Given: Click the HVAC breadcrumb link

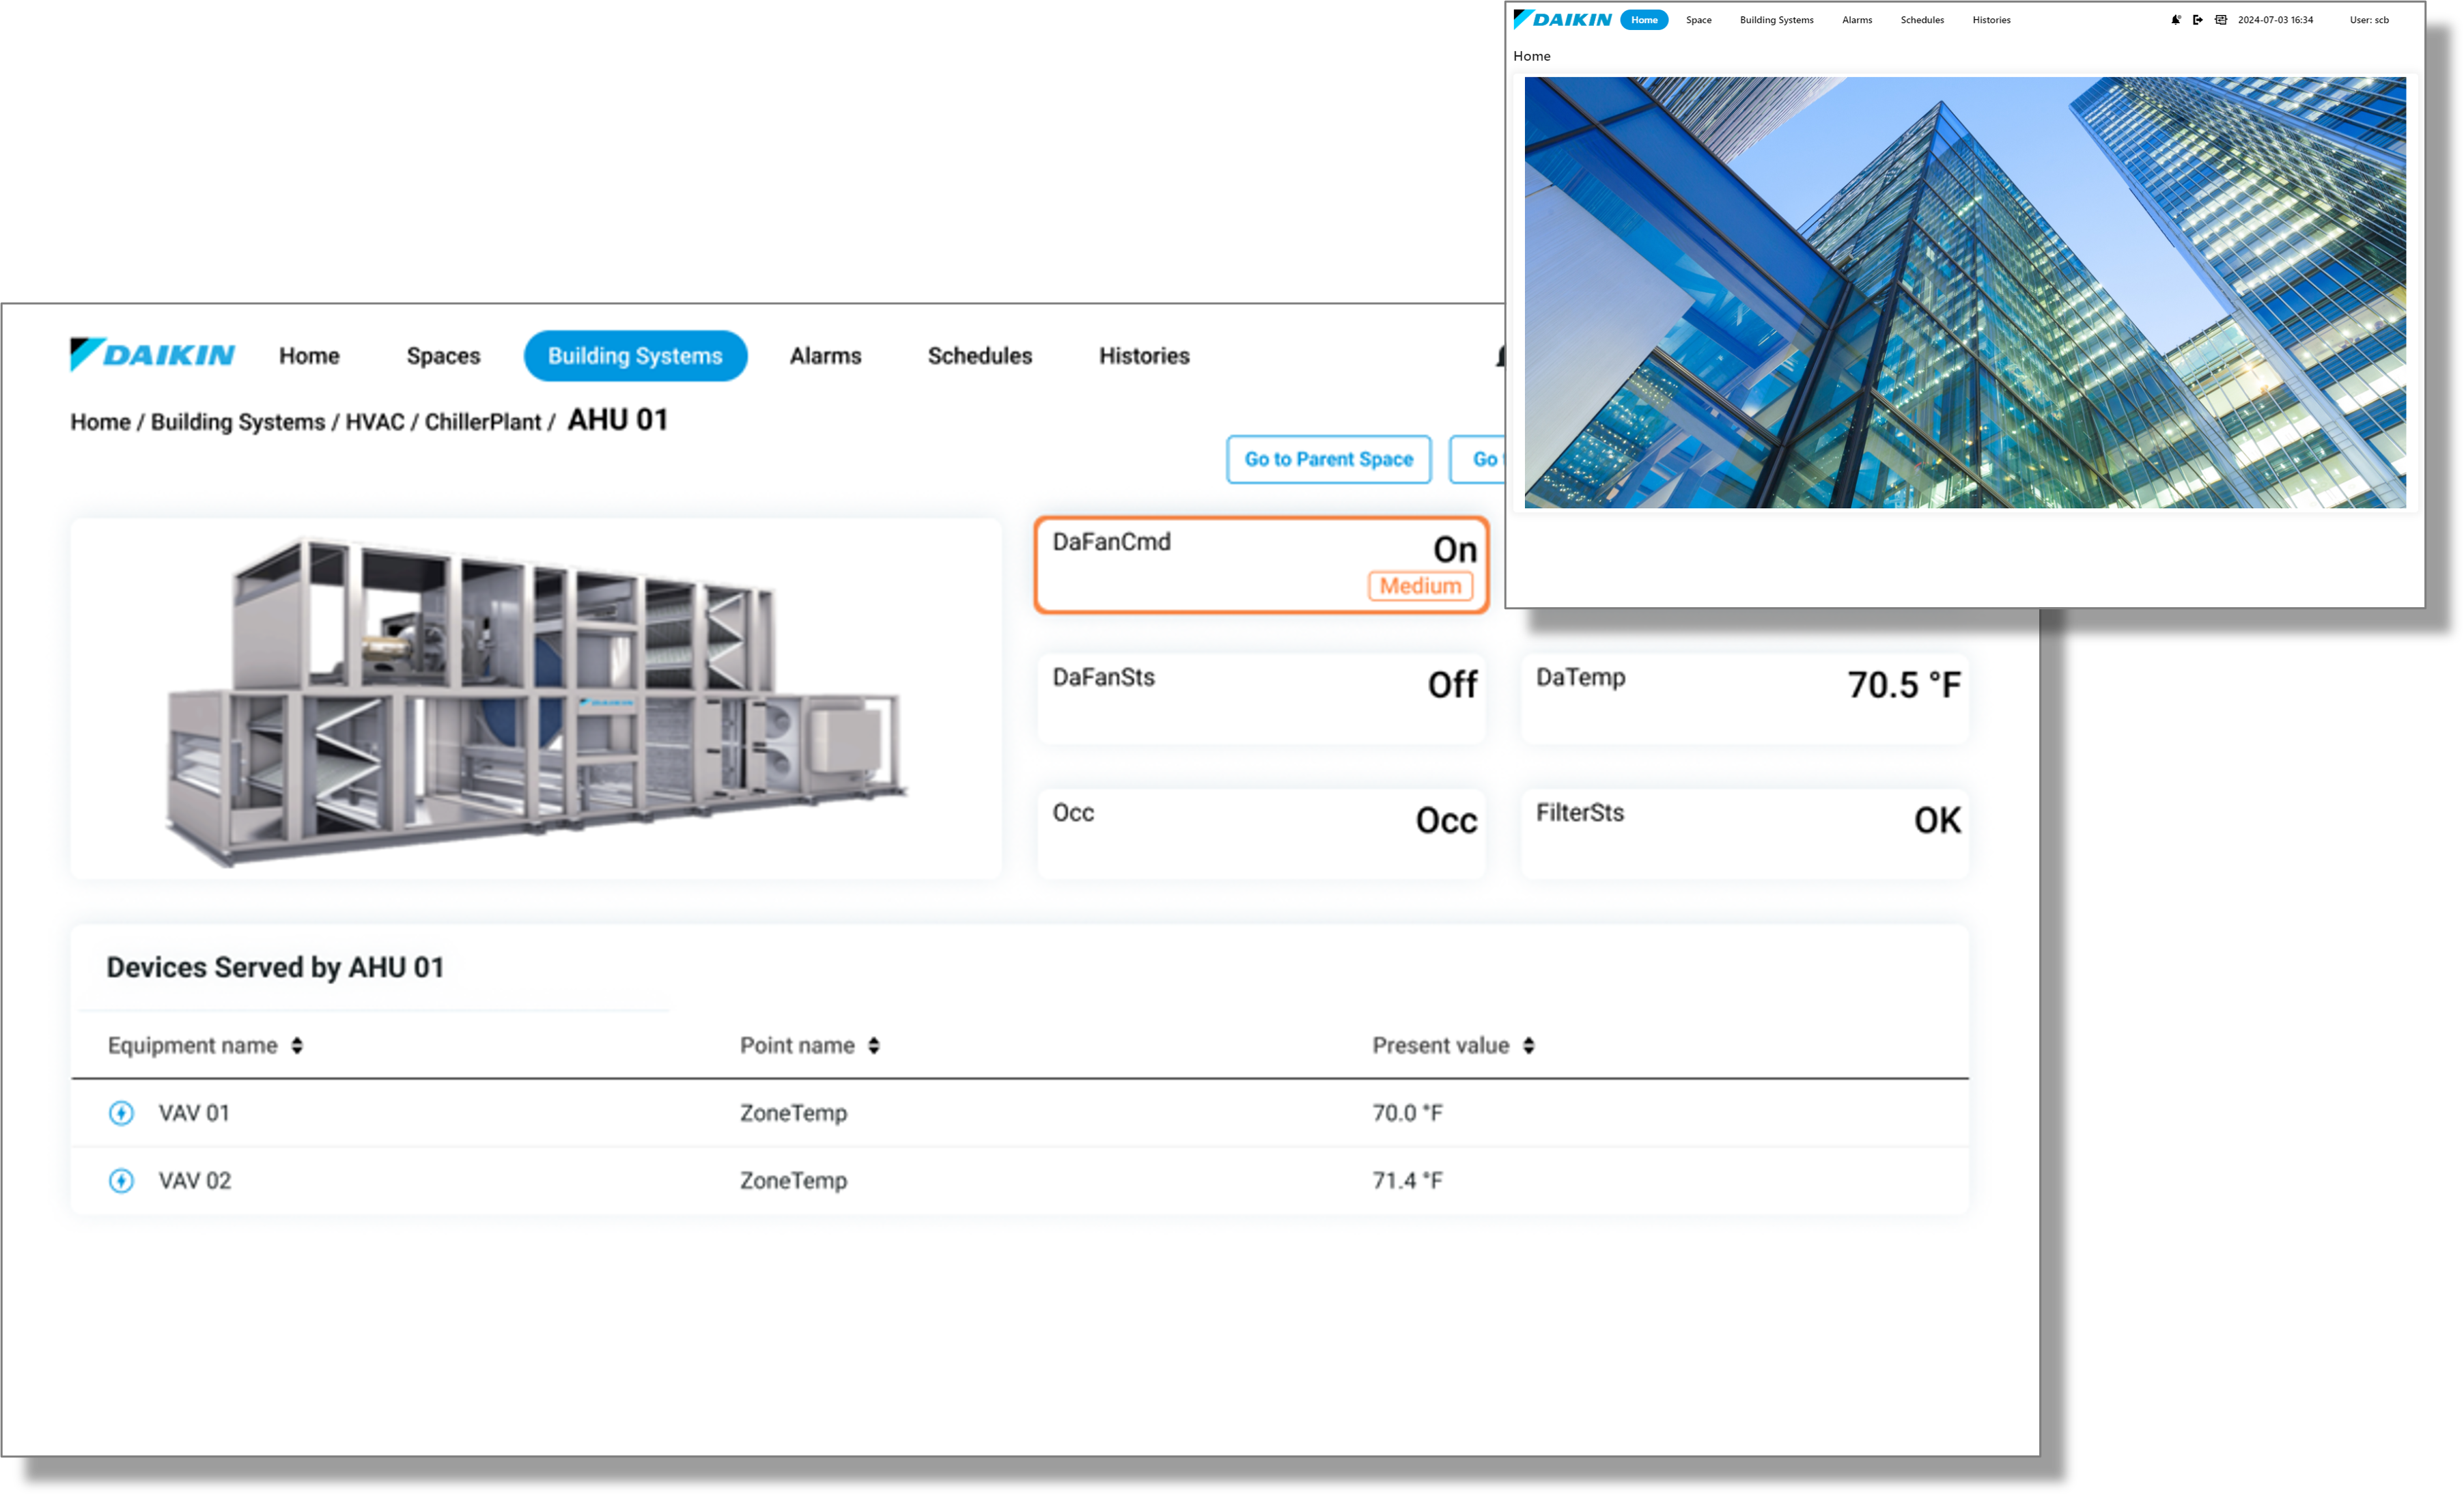Looking at the screenshot, I should click(375, 422).
